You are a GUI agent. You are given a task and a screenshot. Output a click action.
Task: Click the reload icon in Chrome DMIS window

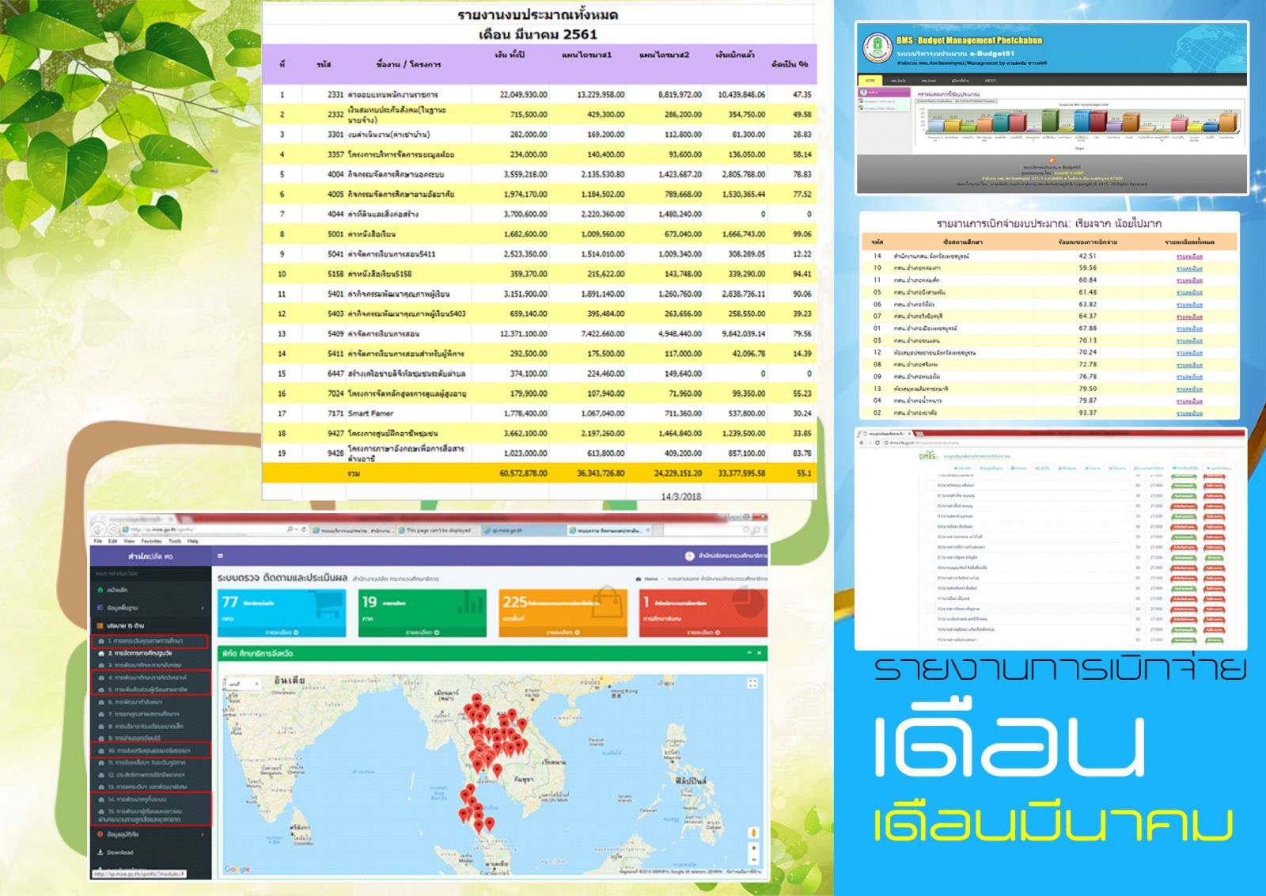[x=877, y=442]
